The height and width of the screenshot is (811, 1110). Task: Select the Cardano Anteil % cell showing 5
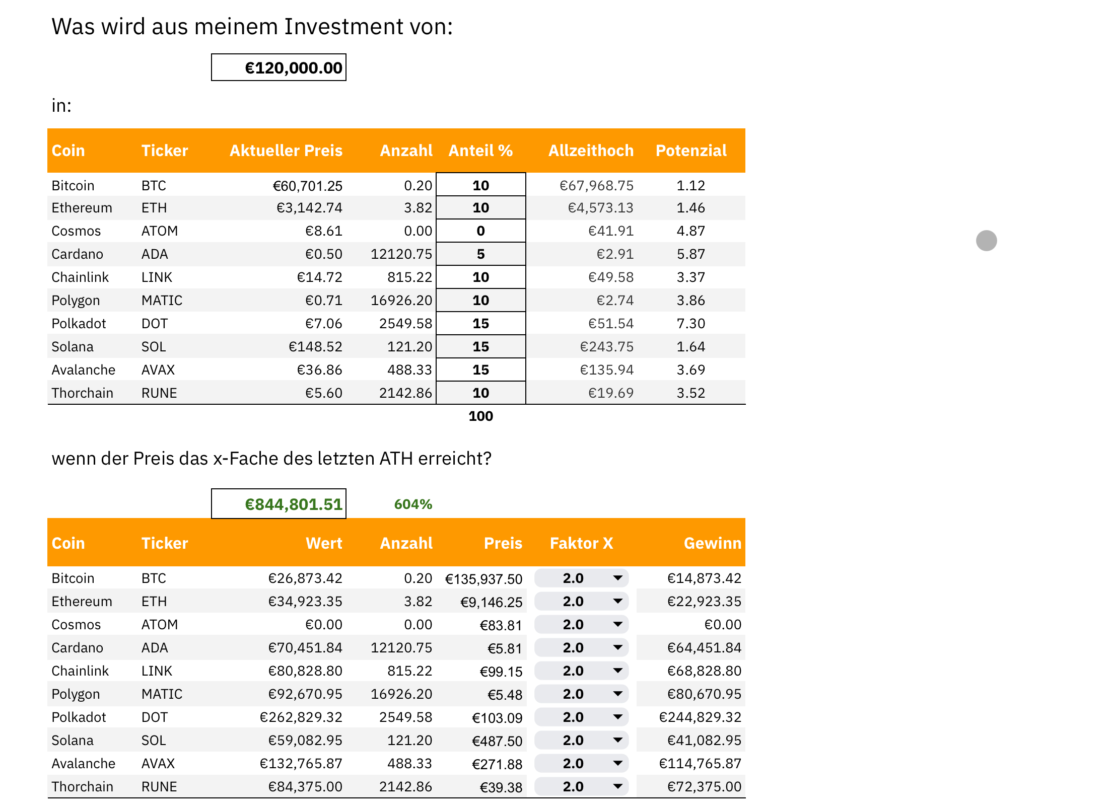pos(481,254)
